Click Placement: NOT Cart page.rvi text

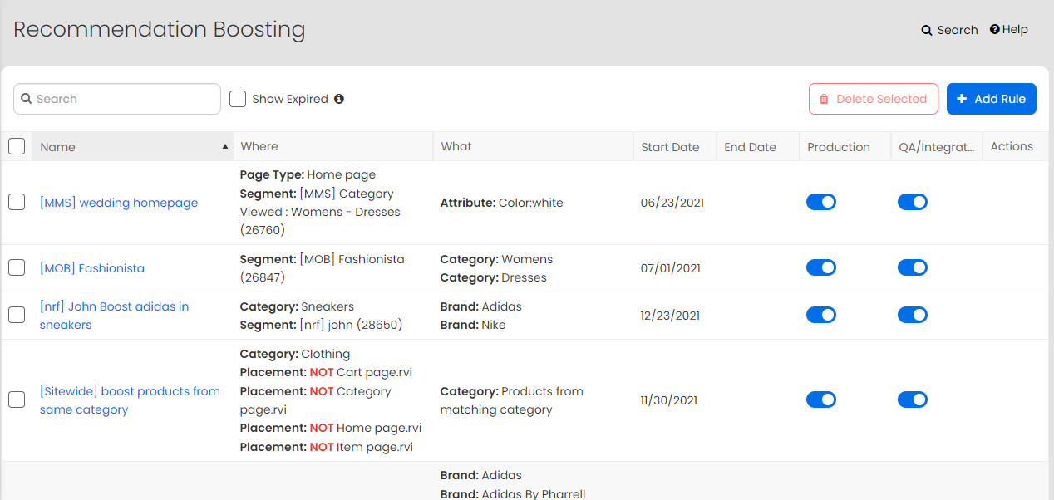click(x=326, y=372)
